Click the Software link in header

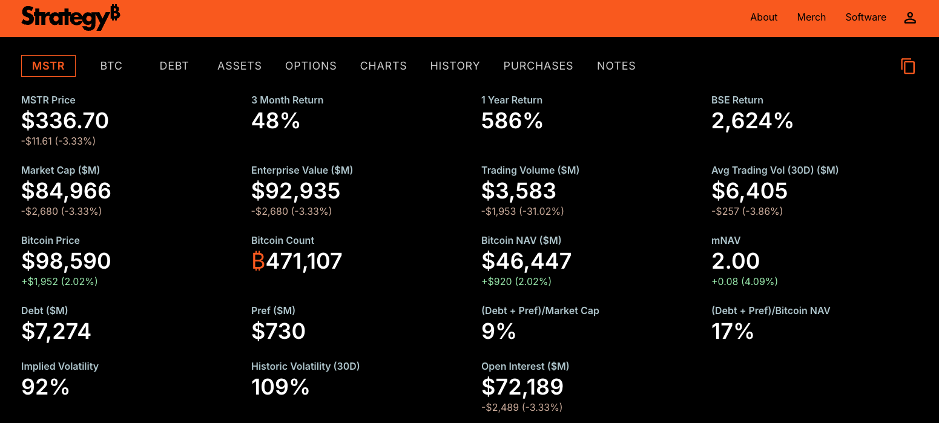click(866, 18)
